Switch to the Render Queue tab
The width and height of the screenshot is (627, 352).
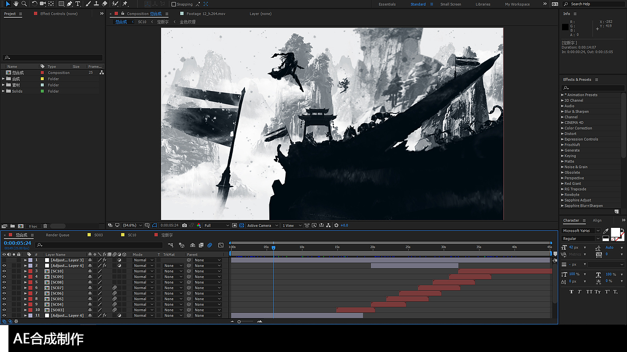[58, 235]
